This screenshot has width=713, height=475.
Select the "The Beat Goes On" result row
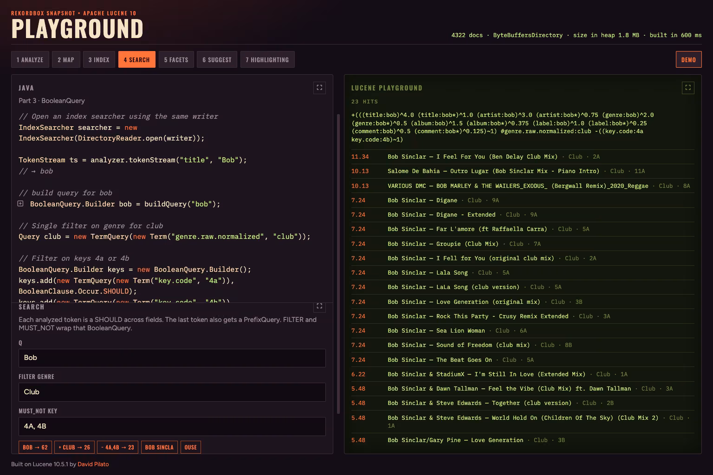523,360
